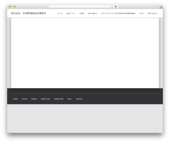Click the 株式会社 奈須野建築設計事務所 site title
The height and width of the screenshot is (143, 170).
click(x=29, y=13)
